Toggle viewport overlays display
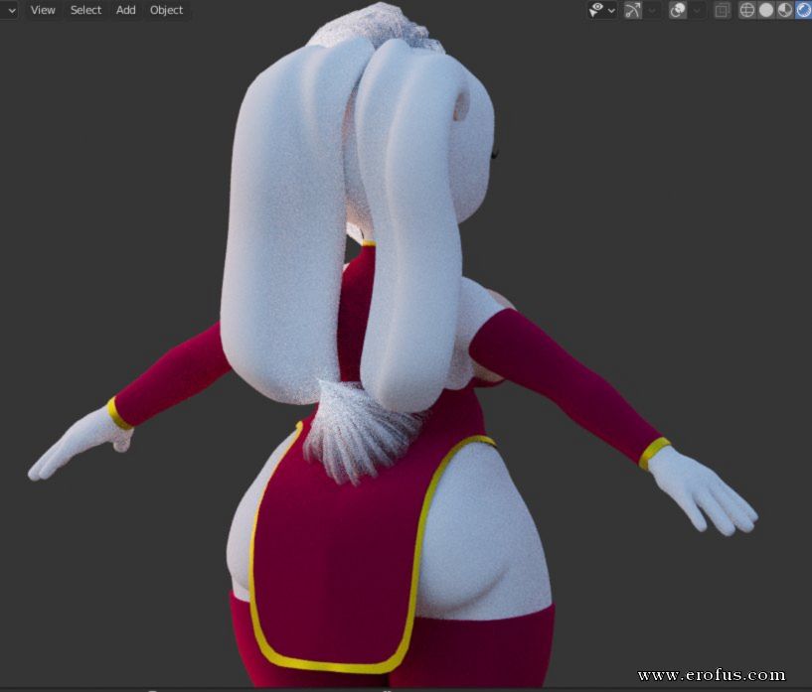 [677, 10]
